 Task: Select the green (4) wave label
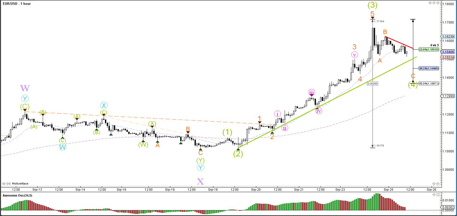[x=413, y=85]
